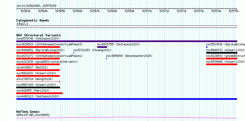Open the nsv5939496 Almarri2020 label

click(x=225, y=62)
